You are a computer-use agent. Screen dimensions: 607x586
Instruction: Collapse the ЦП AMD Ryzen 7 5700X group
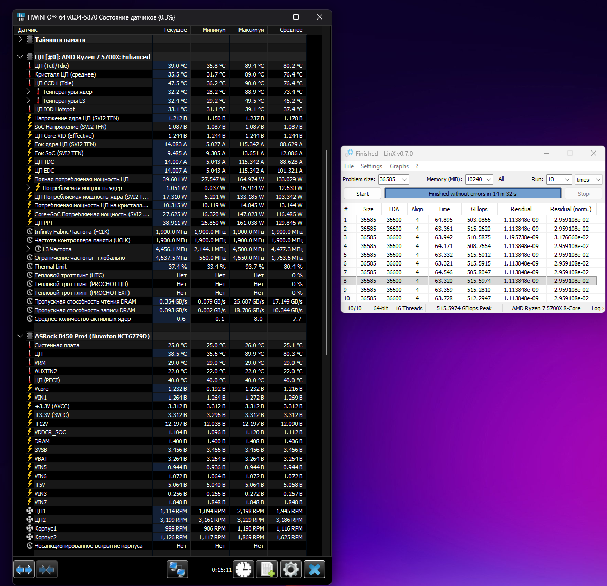20,57
